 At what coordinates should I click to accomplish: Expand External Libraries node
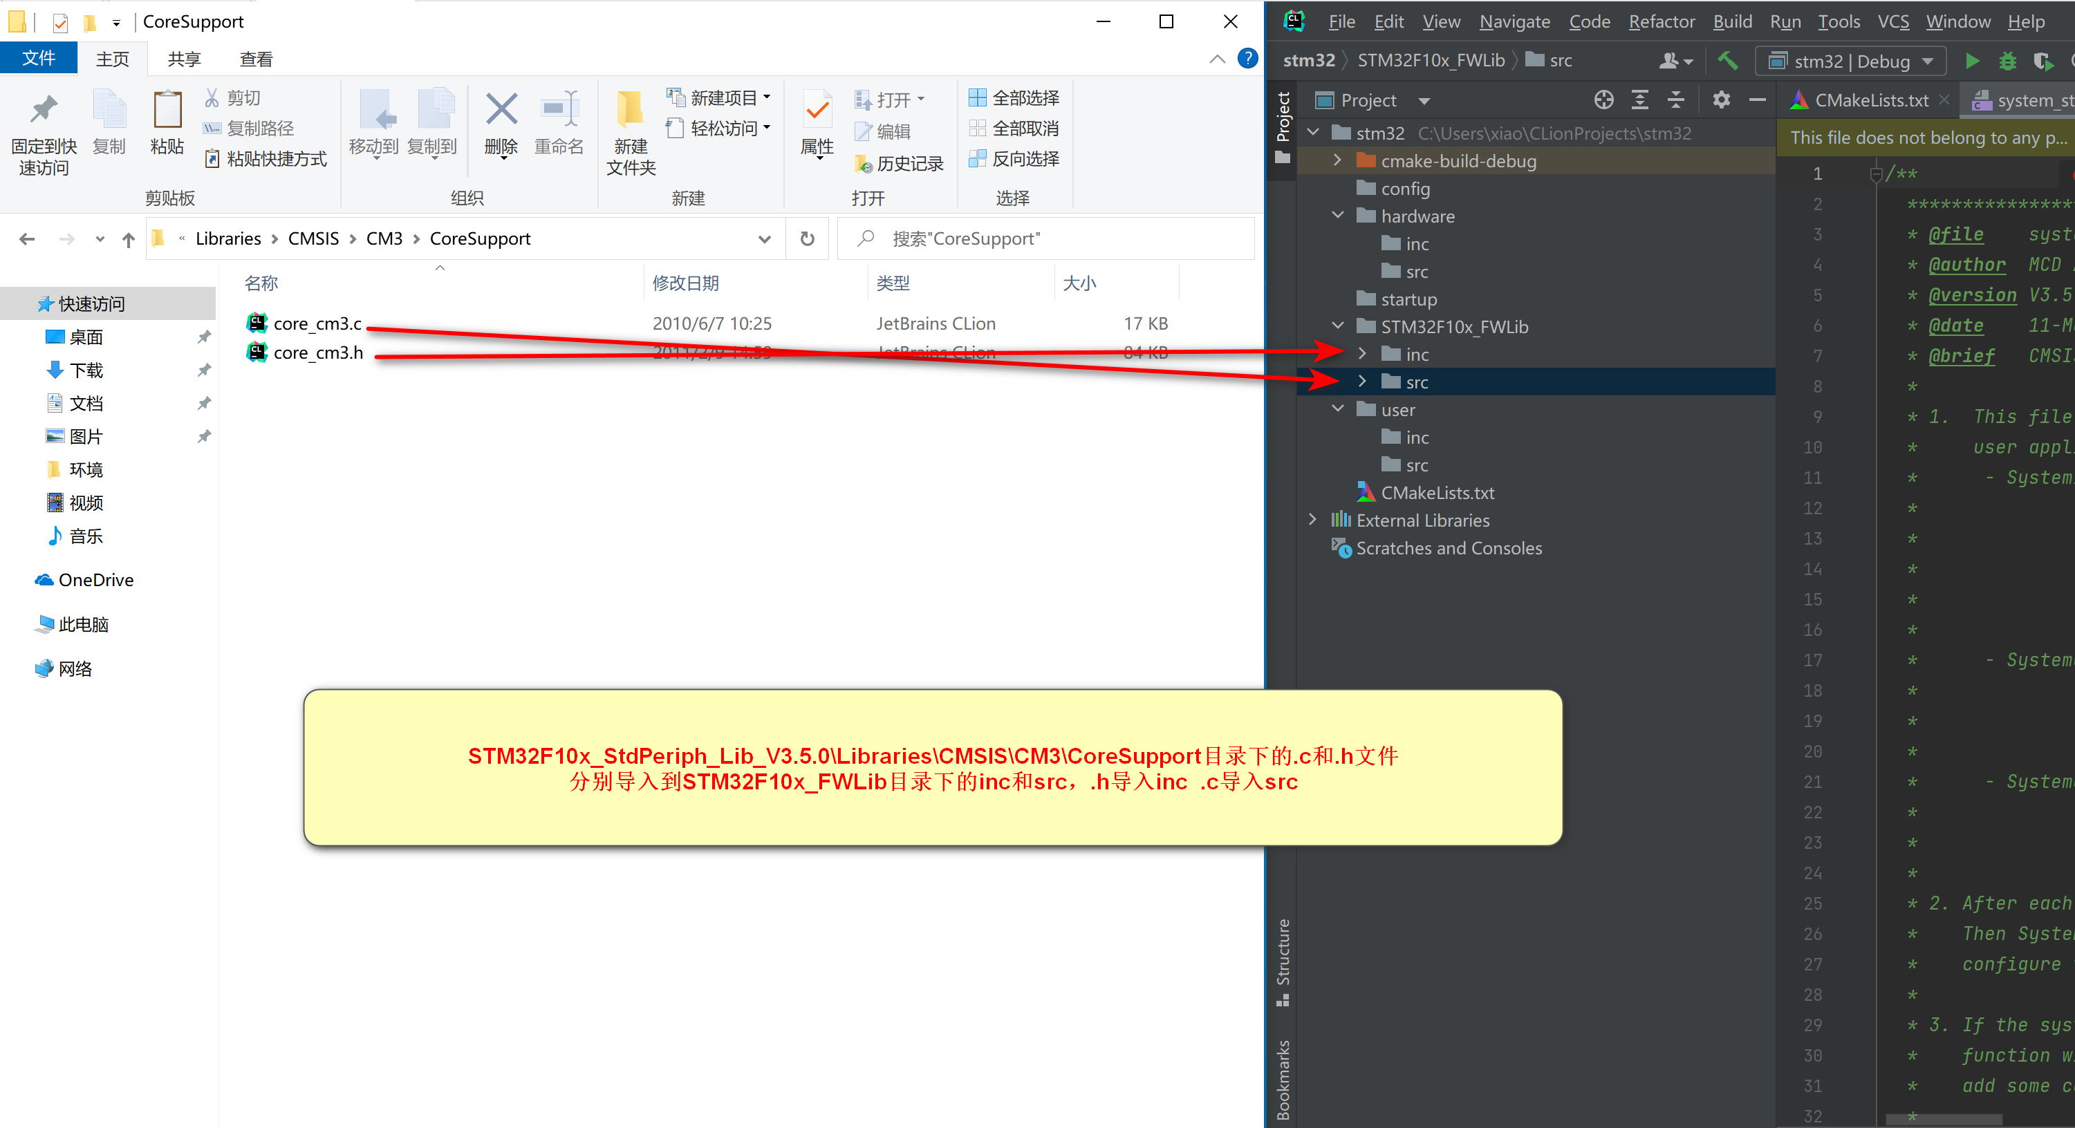tap(1313, 519)
